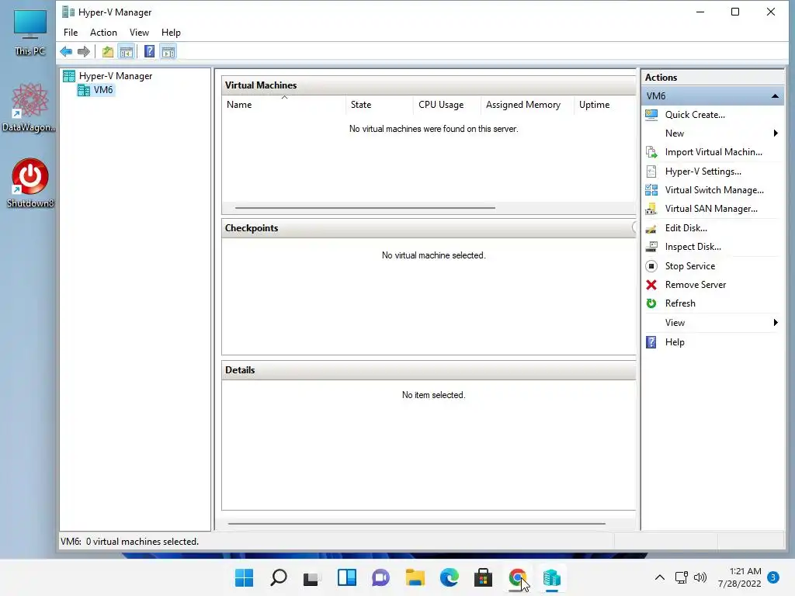Launch Microsoft Edge from the taskbar
The width and height of the screenshot is (795, 596).
coord(450,577)
